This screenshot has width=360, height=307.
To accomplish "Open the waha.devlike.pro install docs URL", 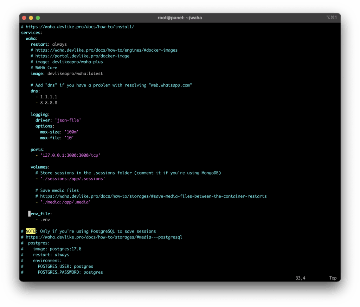I will [x=80, y=27].
